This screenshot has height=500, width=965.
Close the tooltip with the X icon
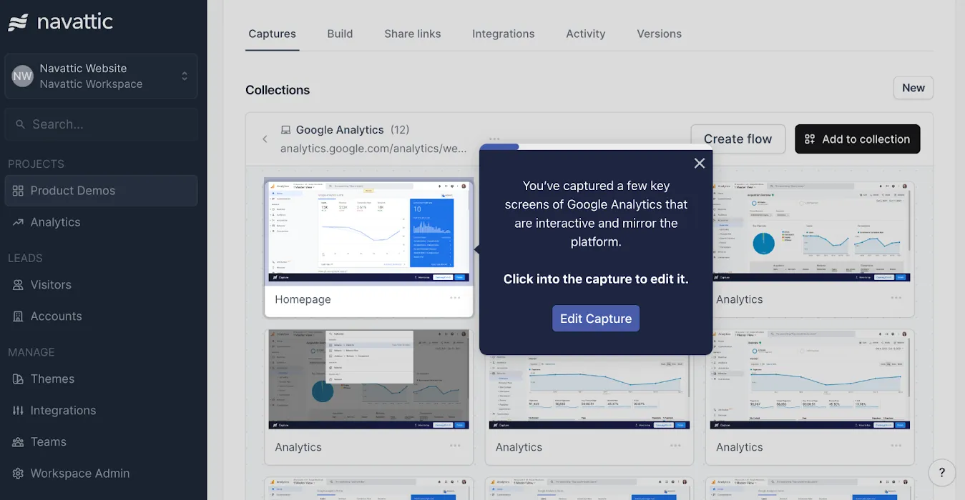pos(700,164)
